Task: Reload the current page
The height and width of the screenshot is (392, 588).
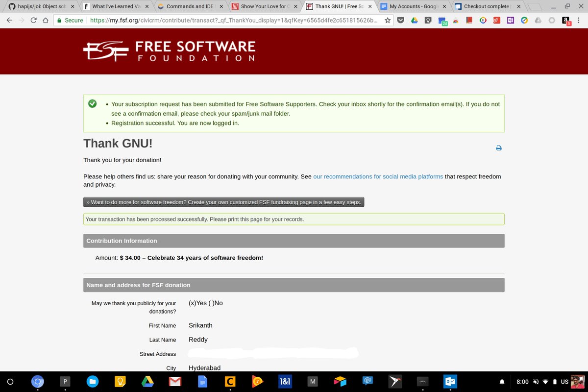Action: pos(33,21)
